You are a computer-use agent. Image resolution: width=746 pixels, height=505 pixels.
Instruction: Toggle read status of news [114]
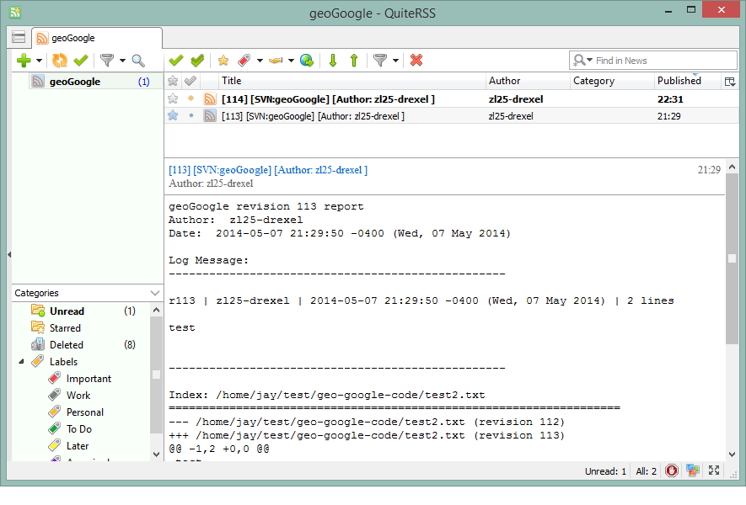click(x=191, y=98)
